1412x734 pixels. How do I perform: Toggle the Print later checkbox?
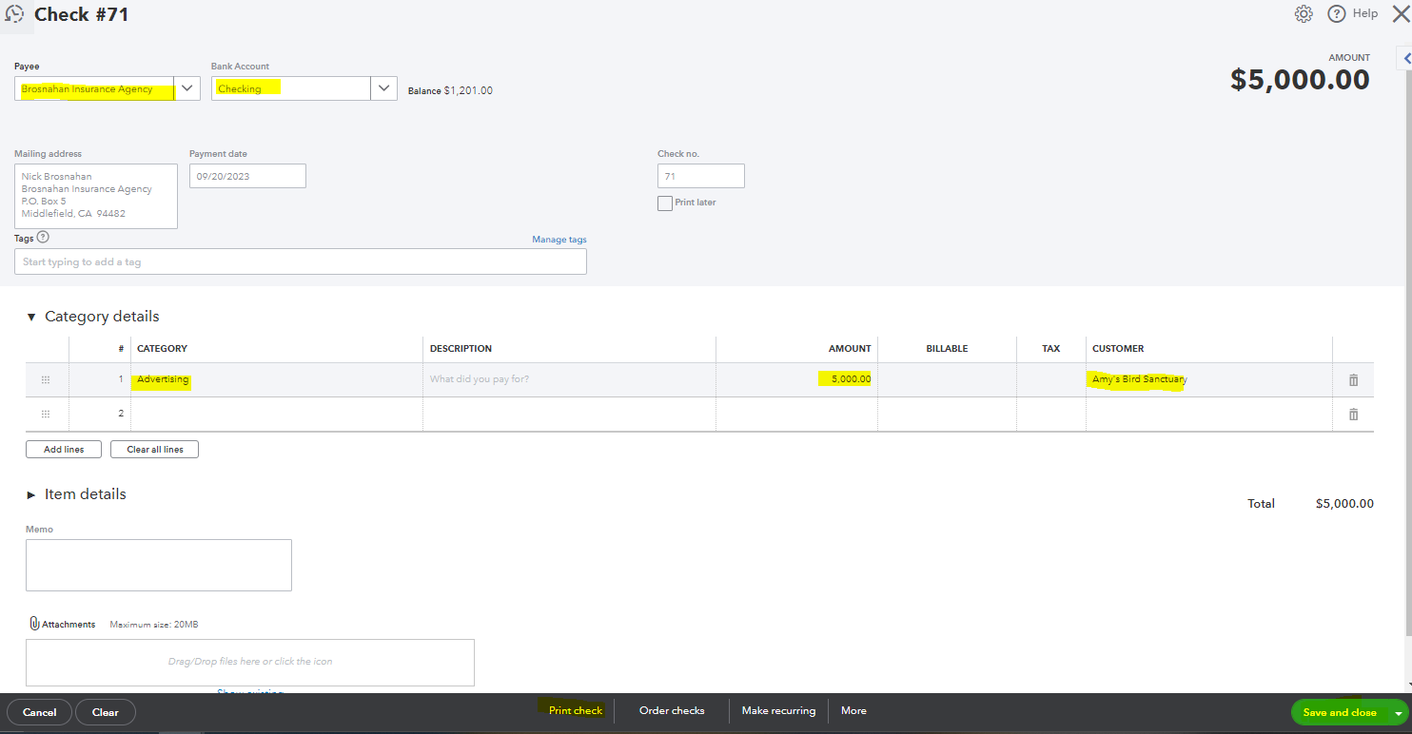(x=665, y=203)
